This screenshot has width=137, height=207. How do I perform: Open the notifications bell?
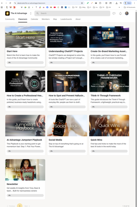point(120,13)
